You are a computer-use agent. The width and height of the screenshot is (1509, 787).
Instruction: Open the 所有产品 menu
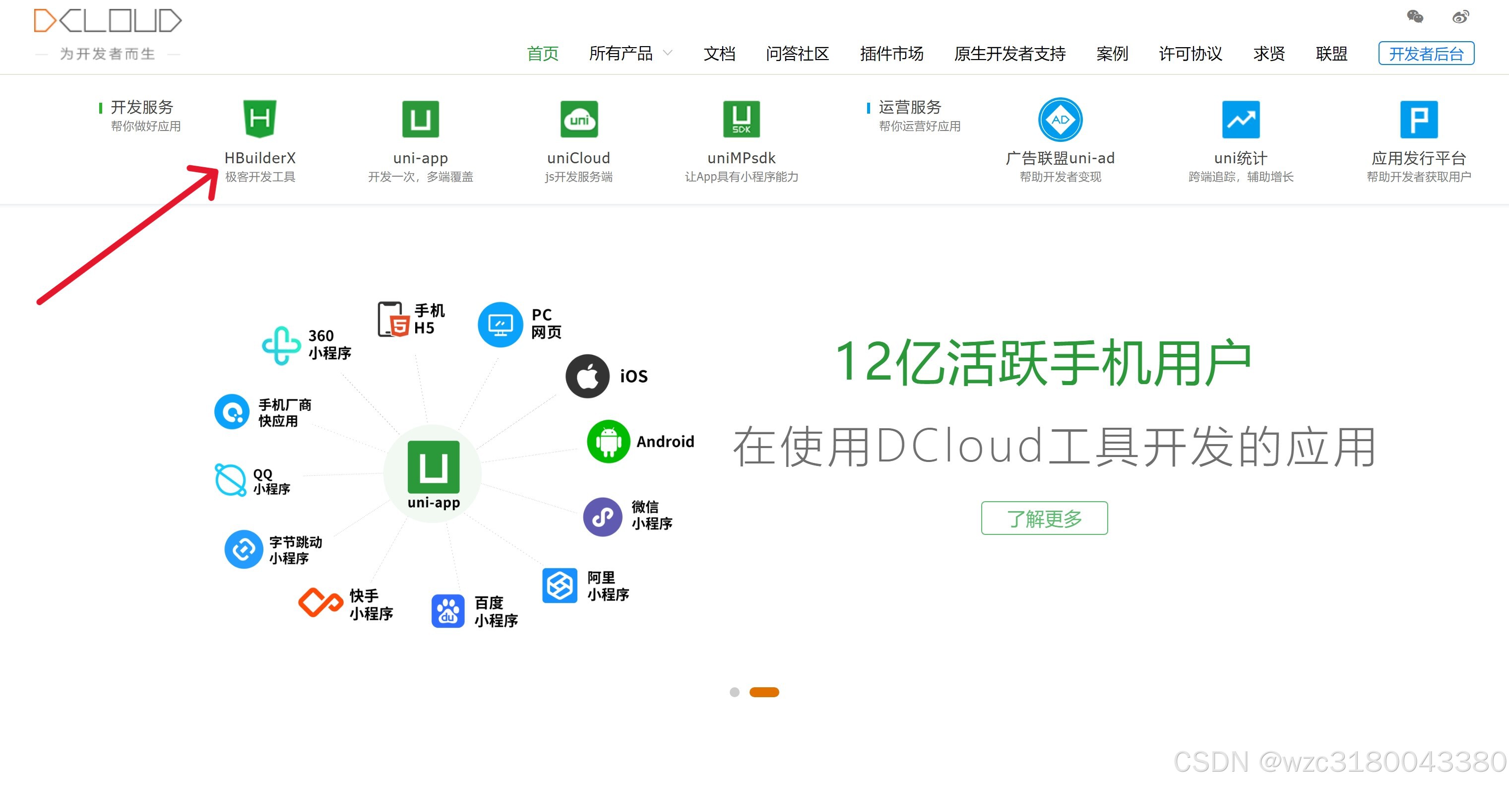point(621,53)
